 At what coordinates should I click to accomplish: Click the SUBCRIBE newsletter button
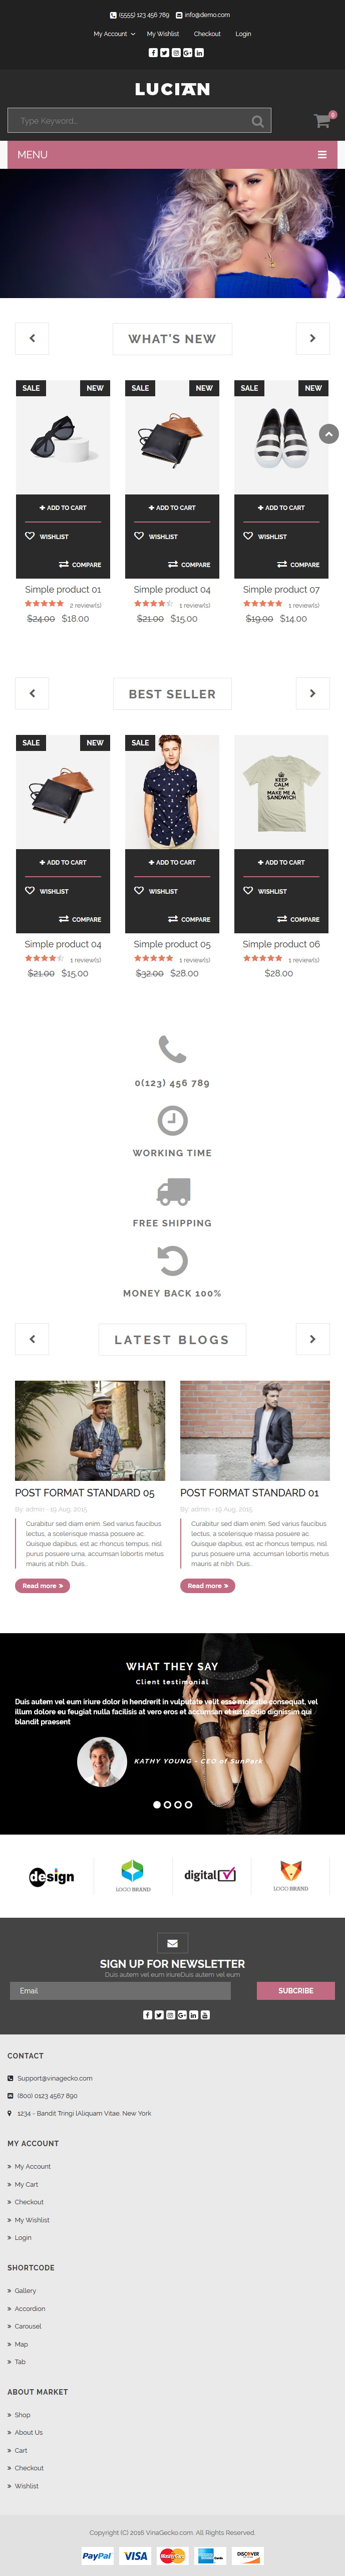(x=296, y=1990)
